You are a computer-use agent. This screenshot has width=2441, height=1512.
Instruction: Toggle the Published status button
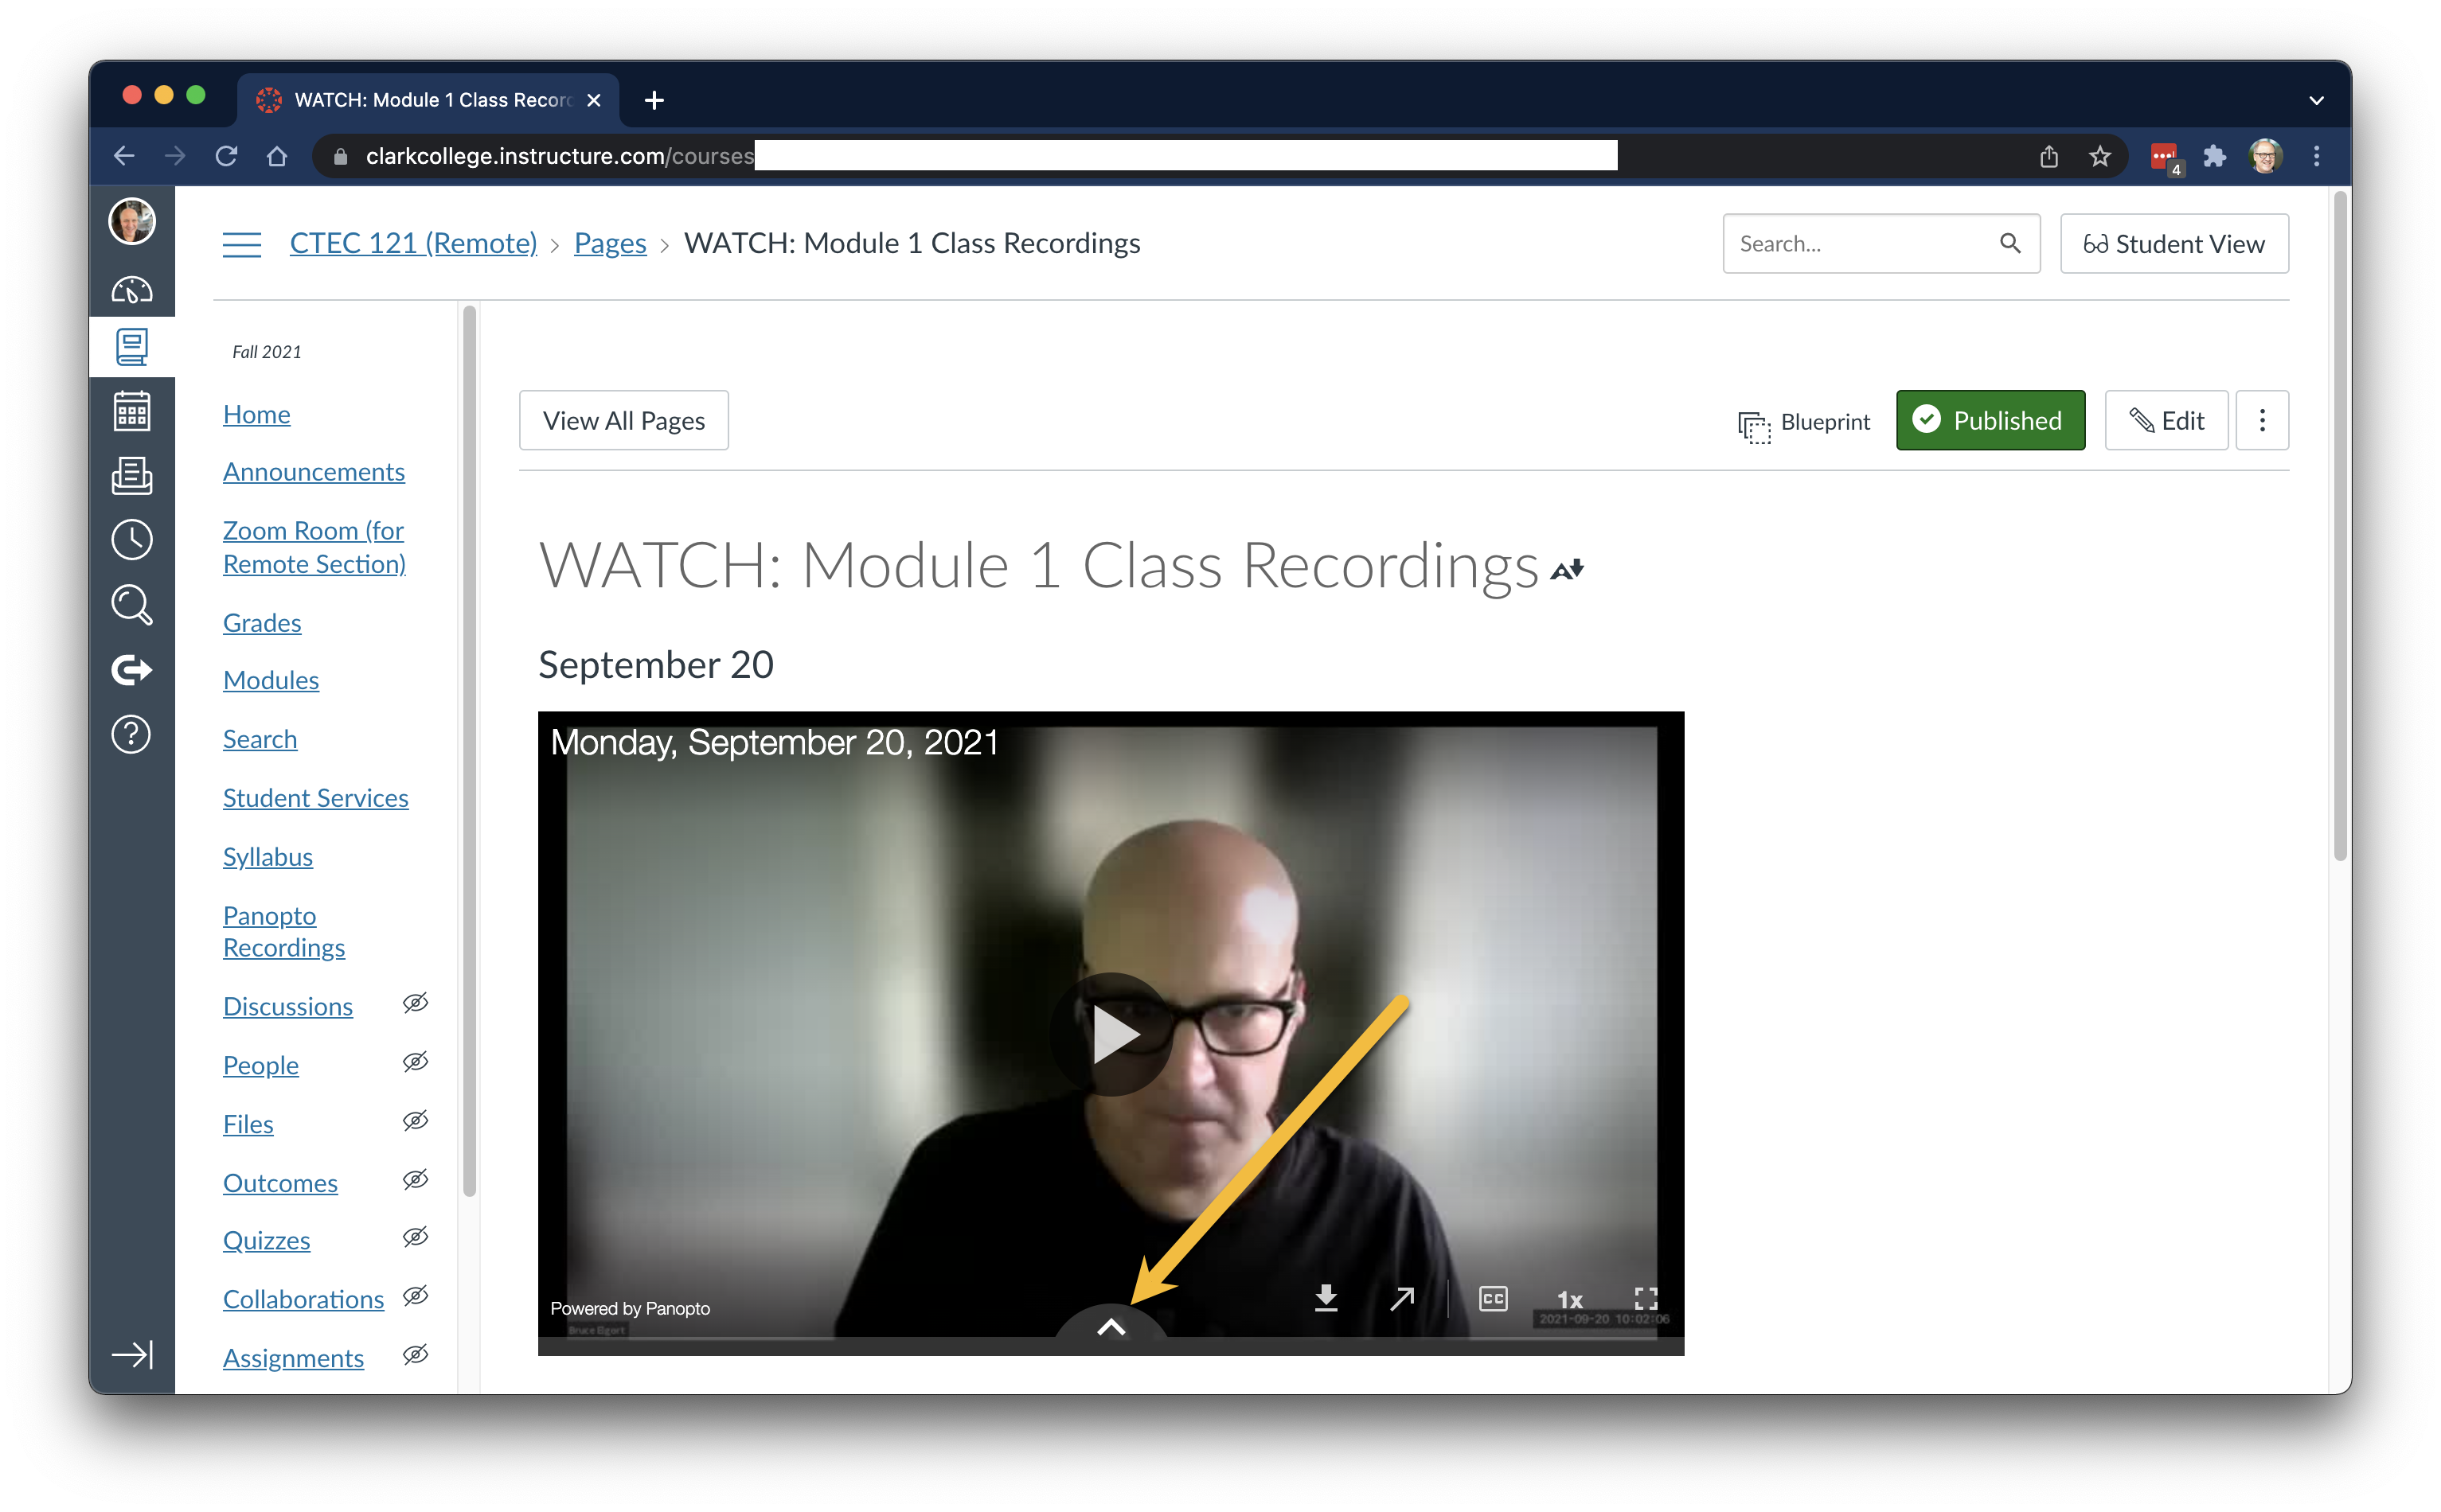click(1990, 421)
